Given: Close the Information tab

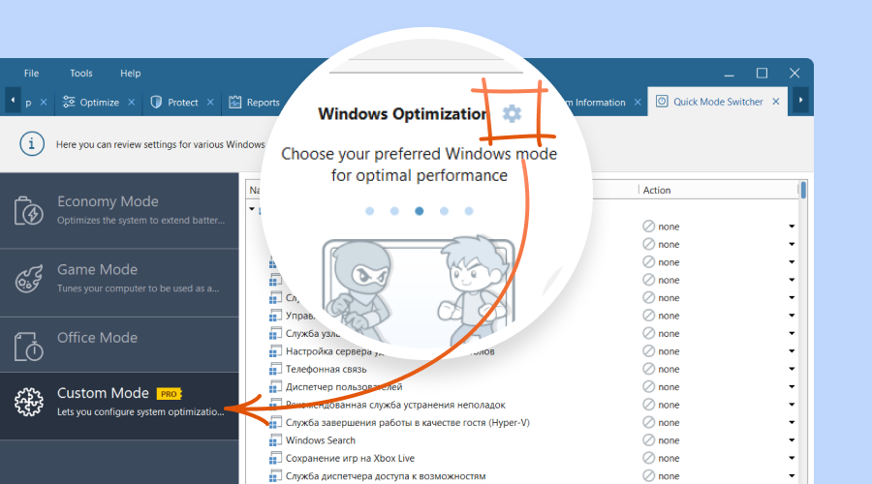Looking at the screenshot, I should 638,103.
